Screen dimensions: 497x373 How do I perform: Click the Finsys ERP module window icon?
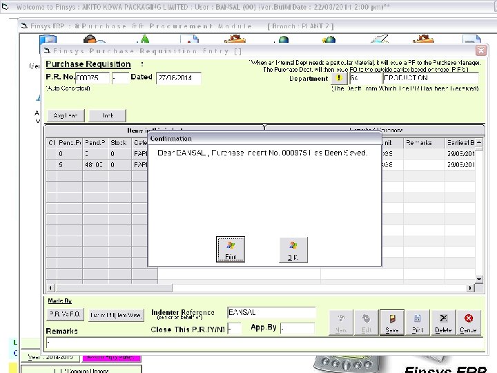tap(24, 26)
